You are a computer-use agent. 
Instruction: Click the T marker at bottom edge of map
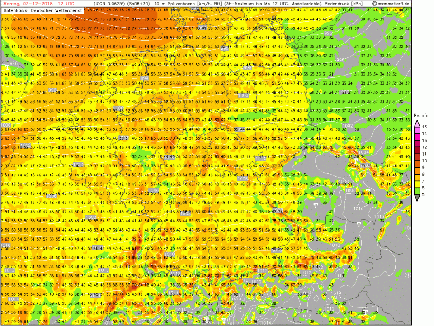coord(224,320)
